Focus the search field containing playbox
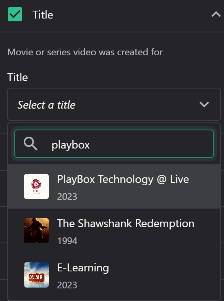Viewport: 224px width, 301px height. (114, 144)
